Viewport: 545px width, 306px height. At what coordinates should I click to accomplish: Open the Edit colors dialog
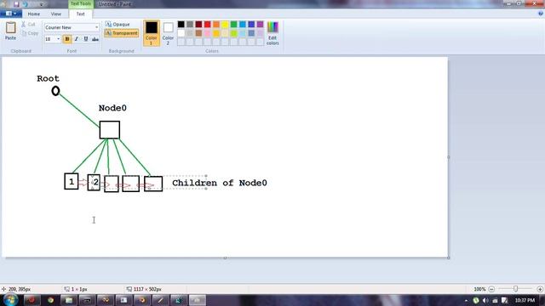(272, 33)
